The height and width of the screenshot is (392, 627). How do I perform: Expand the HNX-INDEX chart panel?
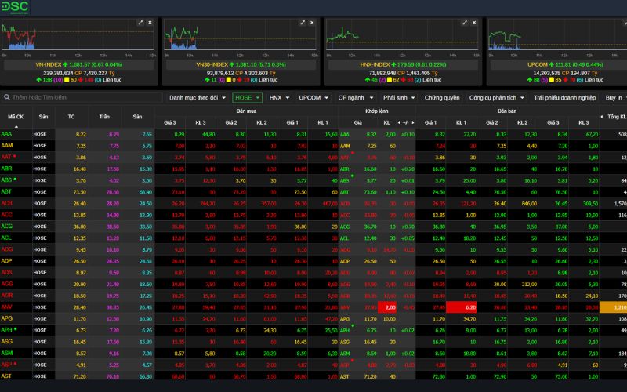coord(464,23)
